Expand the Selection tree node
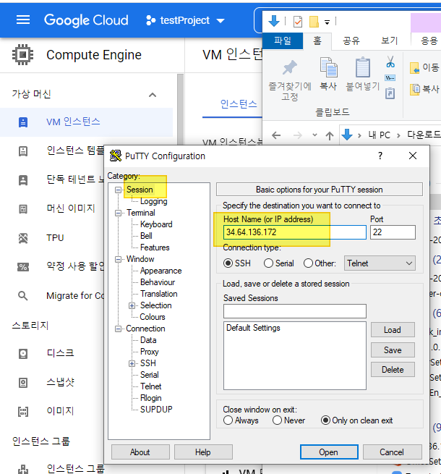The image size is (441, 474). click(132, 305)
